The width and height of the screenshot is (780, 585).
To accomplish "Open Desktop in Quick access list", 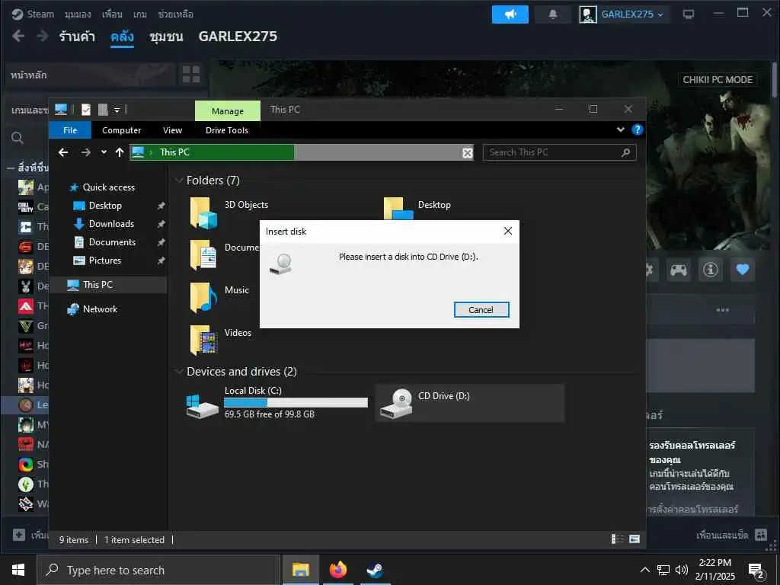I will pos(105,206).
